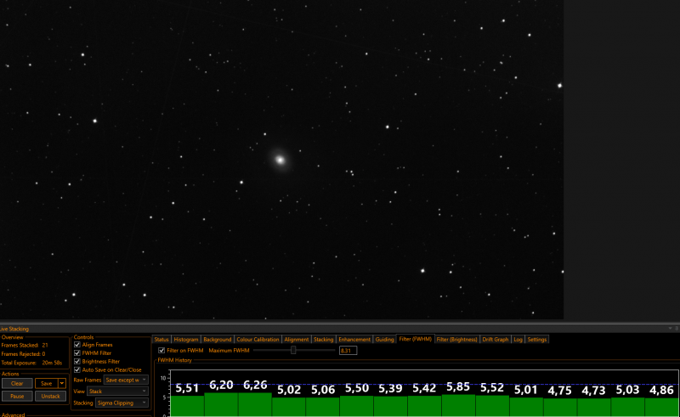Viewport: 680px width, 417px height.
Task: Disable the FWHM Filter checkbox
Action: 77,352
